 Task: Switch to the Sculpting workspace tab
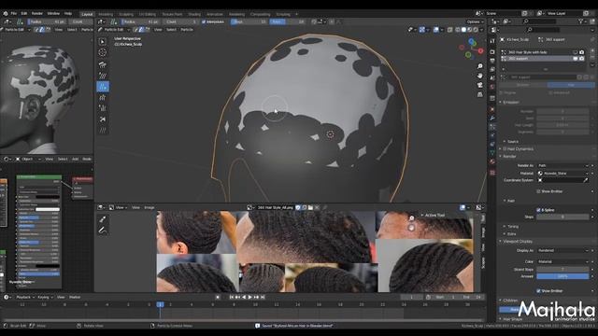tap(126, 14)
